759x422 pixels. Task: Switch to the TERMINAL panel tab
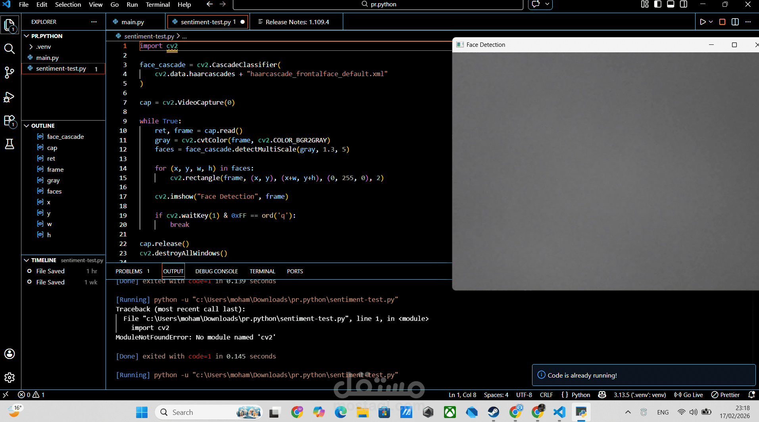tap(262, 271)
